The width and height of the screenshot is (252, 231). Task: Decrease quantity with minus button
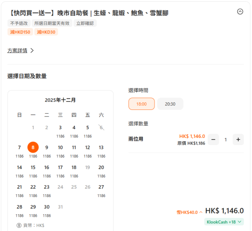213,140
